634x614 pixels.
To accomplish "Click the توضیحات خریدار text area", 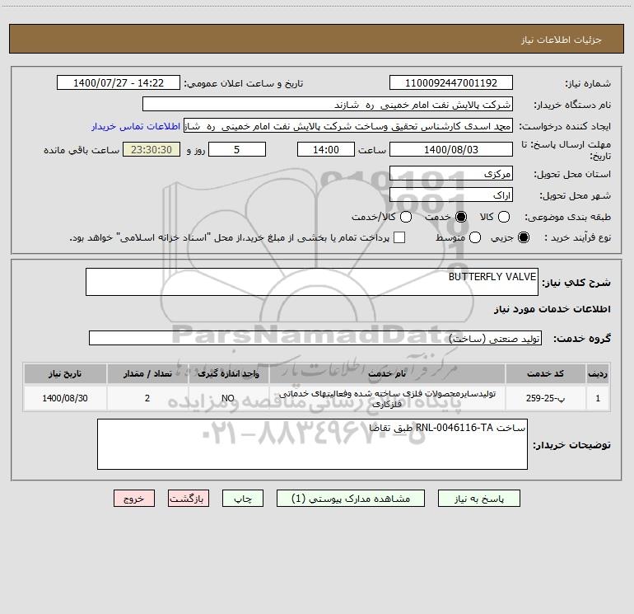I will click(x=312, y=444).
